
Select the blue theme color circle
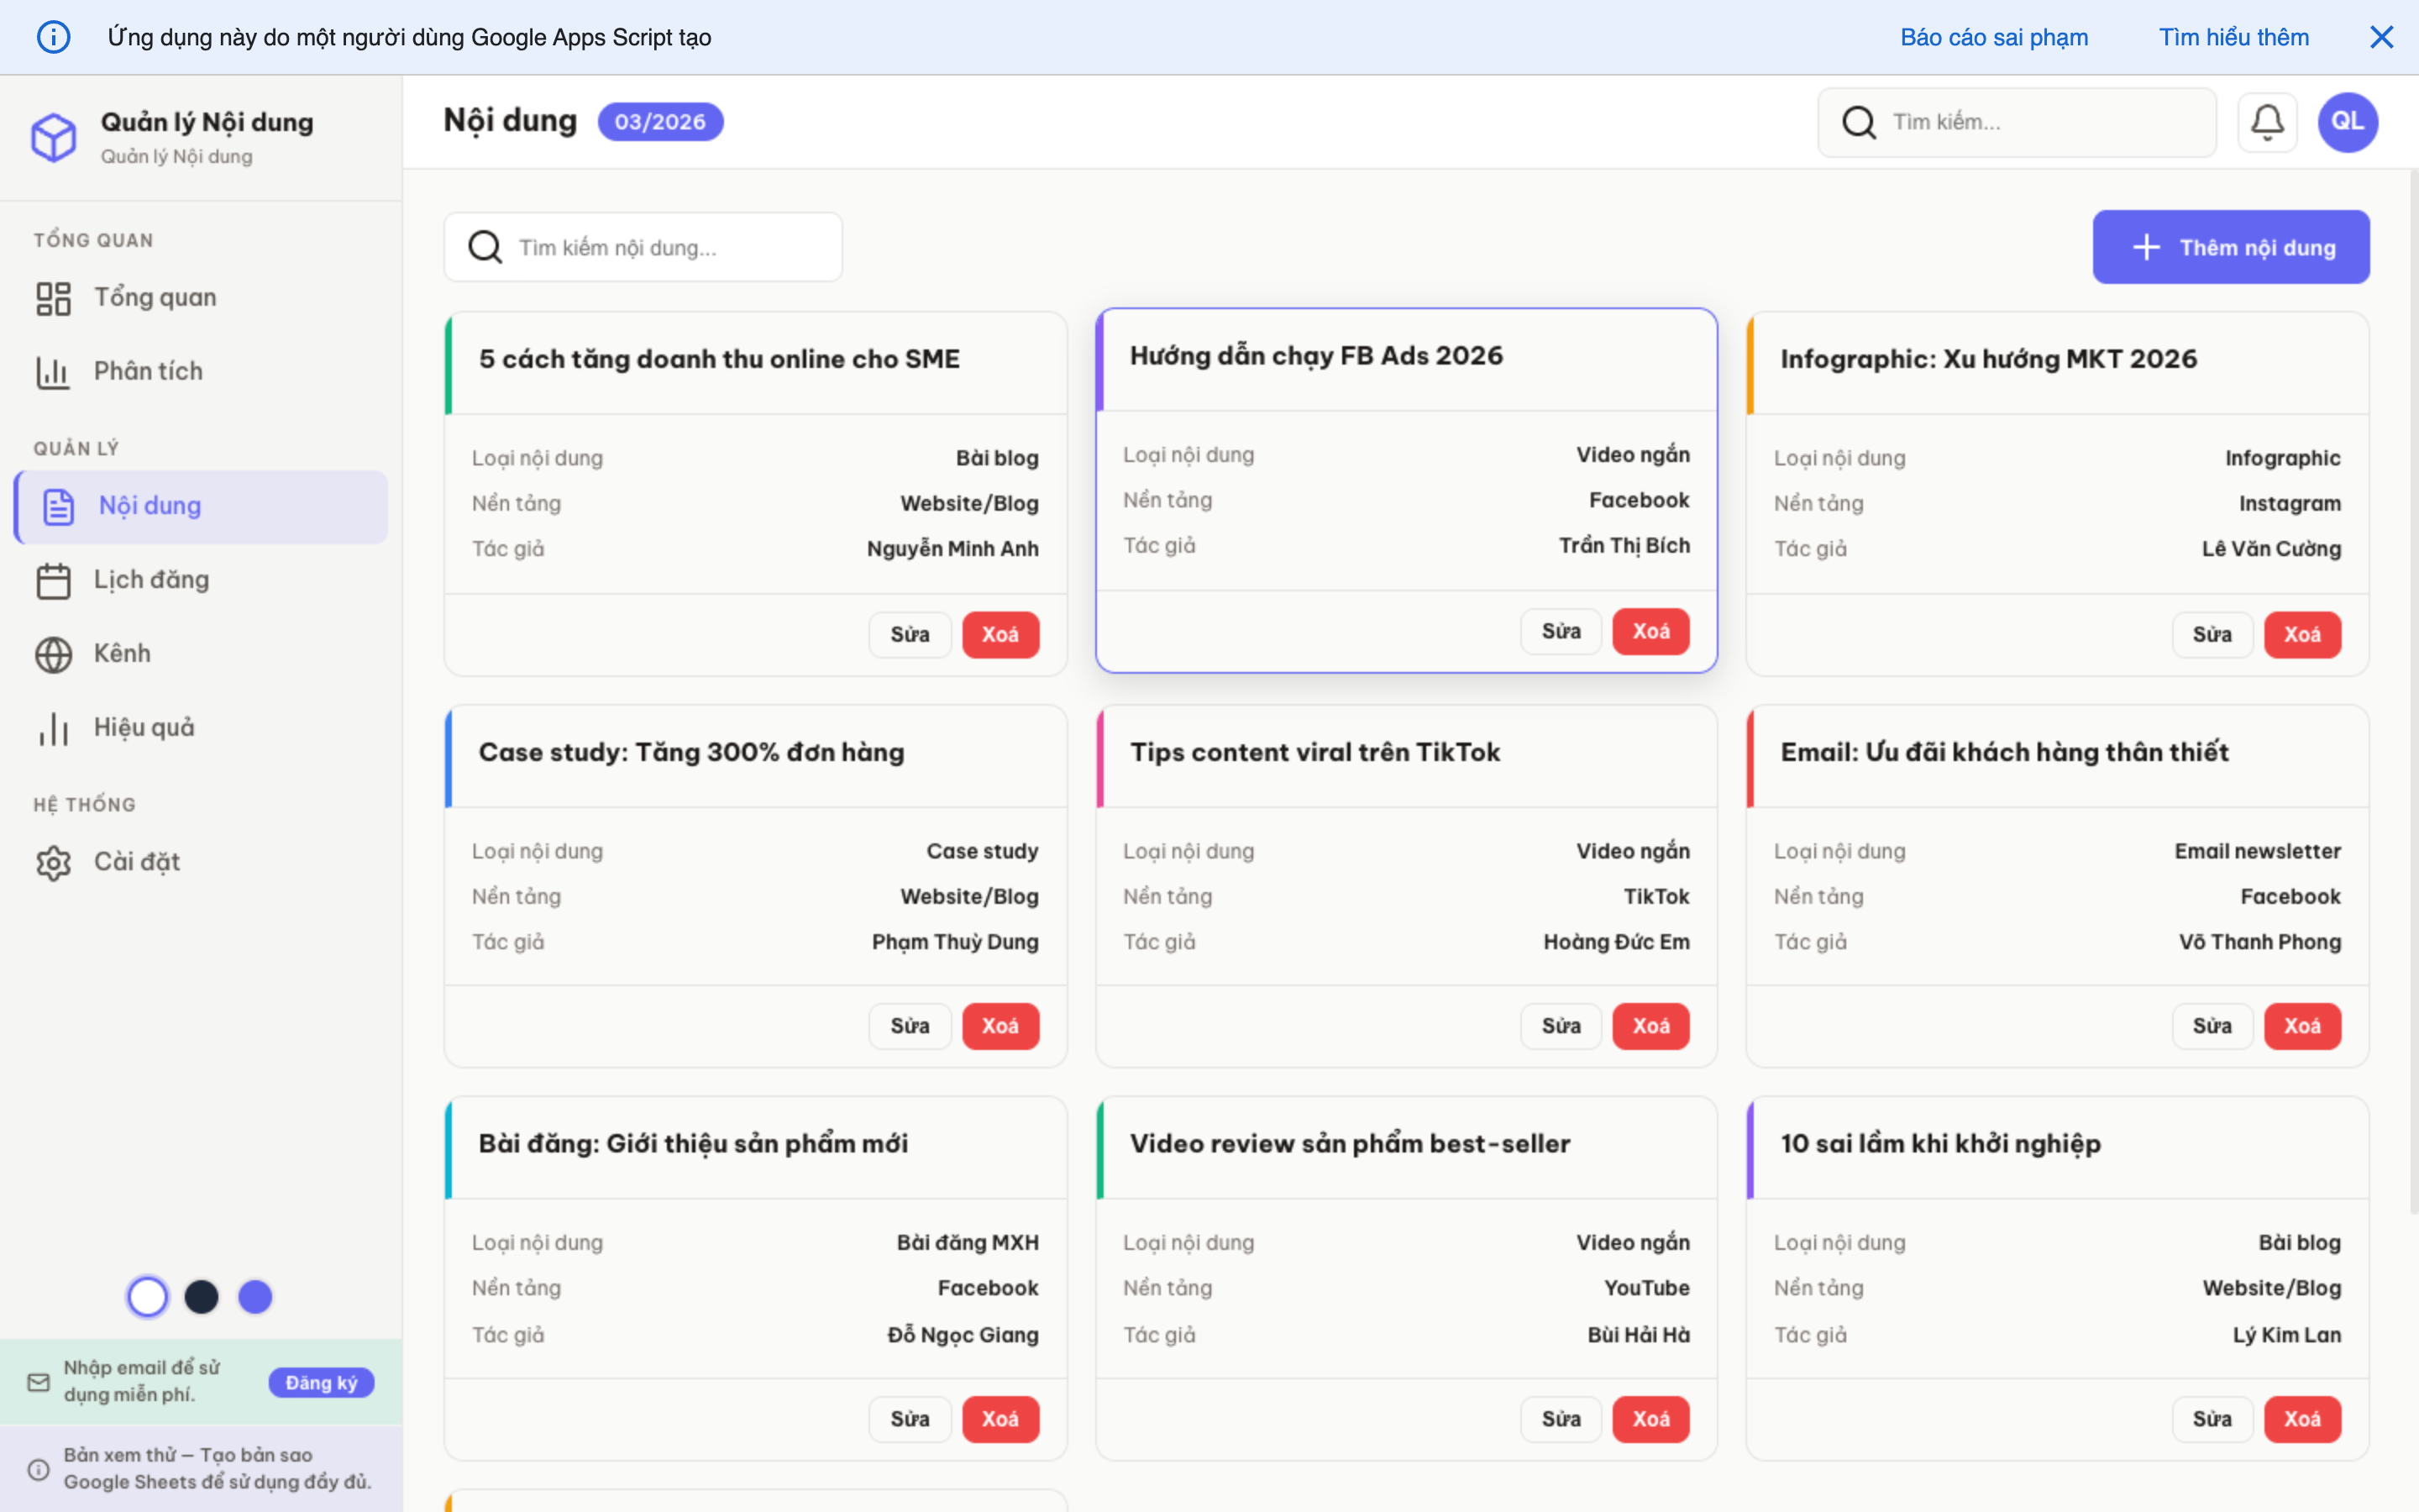click(254, 1296)
